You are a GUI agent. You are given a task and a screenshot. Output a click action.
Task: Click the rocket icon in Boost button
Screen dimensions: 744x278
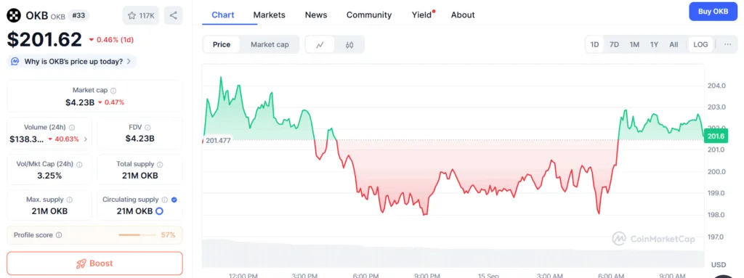[x=81, y=263]
